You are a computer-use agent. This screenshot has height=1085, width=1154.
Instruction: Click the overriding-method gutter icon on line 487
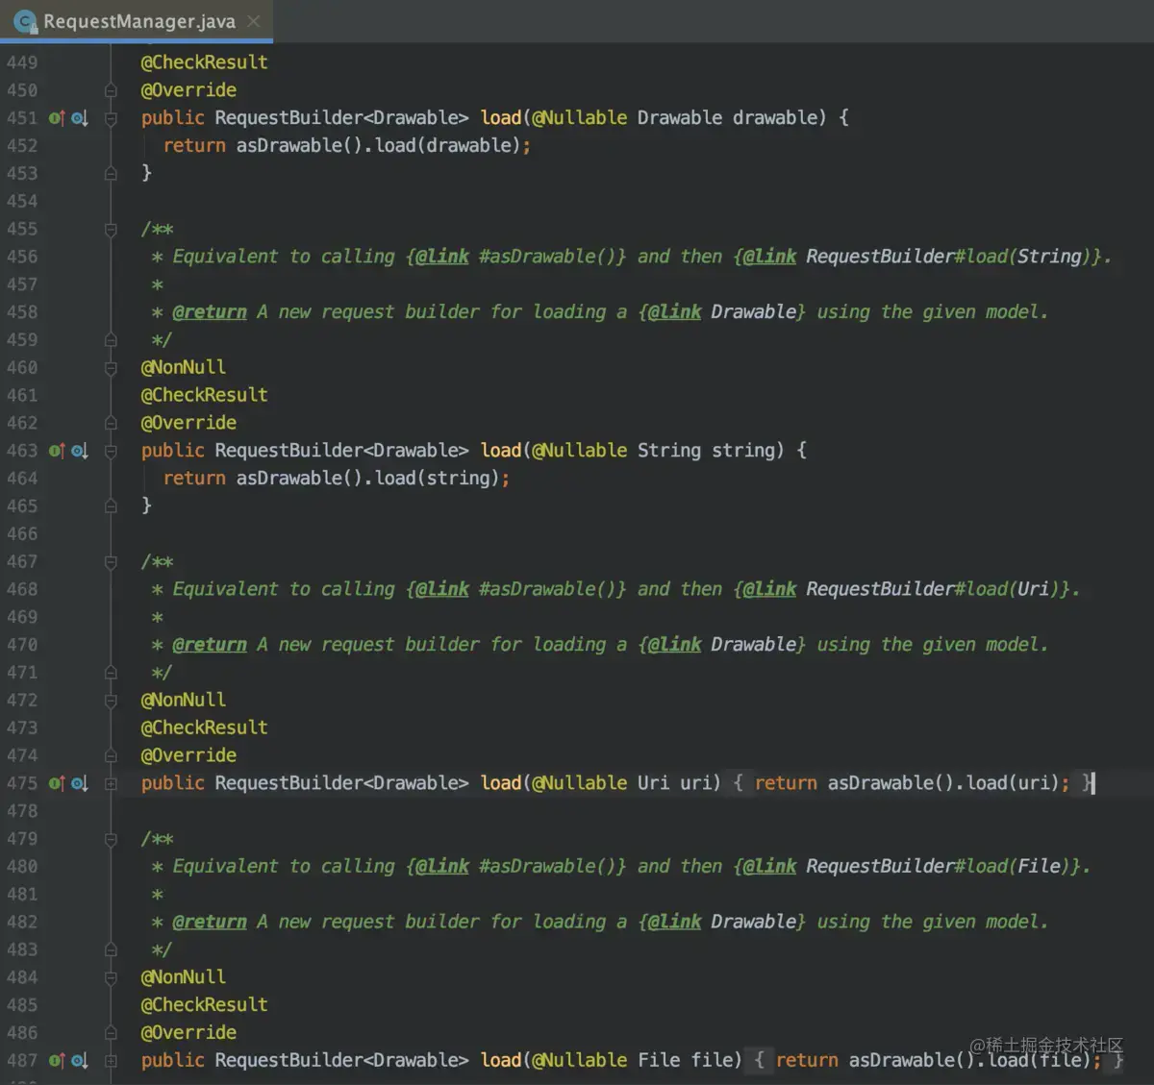[57, 1060]
